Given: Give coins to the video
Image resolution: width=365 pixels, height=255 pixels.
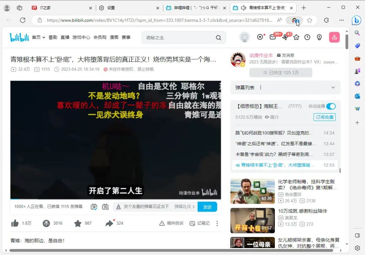Looking at the screenshot, I should [x=46, y=223].
